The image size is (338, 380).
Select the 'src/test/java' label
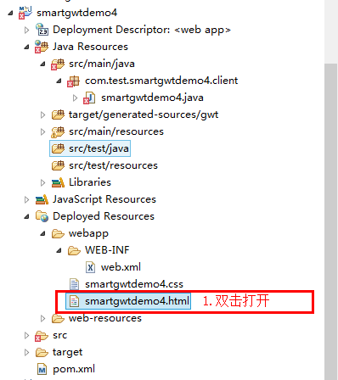99,148
